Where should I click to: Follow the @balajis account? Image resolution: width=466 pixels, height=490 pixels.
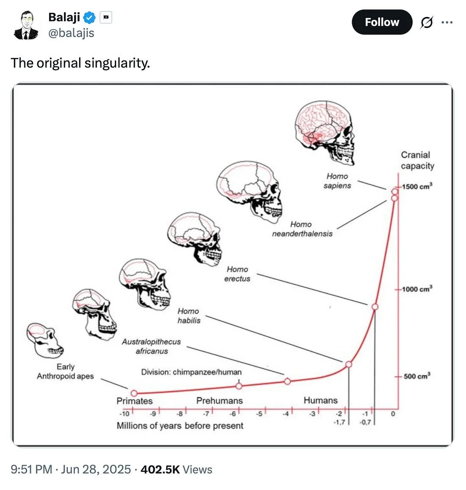(382, 22)
